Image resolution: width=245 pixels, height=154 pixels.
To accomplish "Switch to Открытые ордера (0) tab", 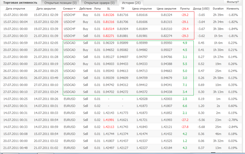I will [99, 3].
